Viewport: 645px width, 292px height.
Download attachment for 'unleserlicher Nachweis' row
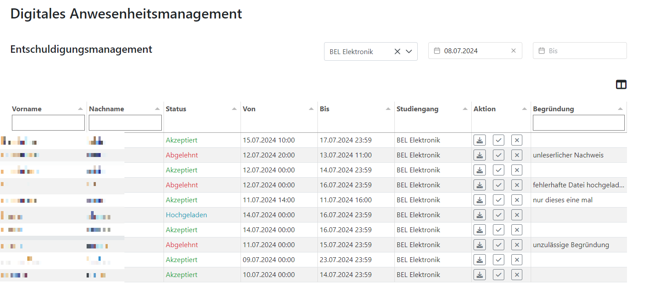pos(480,155)
